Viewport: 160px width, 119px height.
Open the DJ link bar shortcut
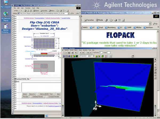(120, 28)
